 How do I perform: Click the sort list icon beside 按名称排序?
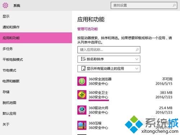point(83,59)
